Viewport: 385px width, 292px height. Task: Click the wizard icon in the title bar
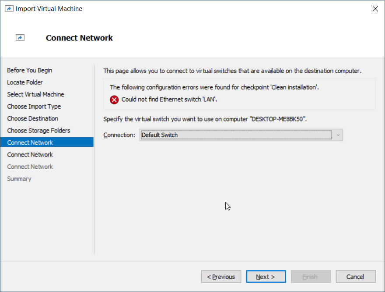[9, 8]
